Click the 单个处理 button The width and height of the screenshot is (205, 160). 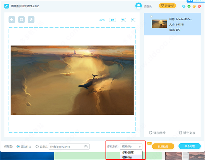click(x=189, y=146)
